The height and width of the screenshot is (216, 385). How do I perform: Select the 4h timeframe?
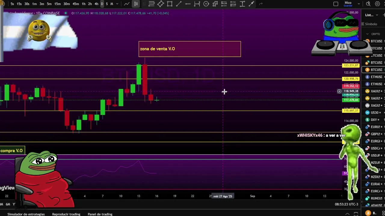click(x=96, y=4)
